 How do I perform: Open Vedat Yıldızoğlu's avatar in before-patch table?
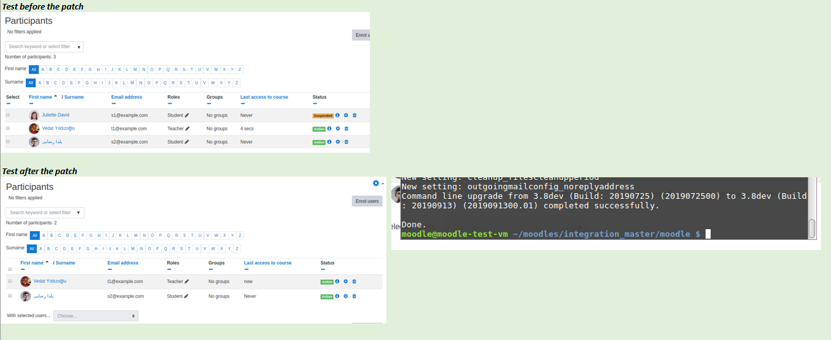pyautogui.click(x=34, y=129)
